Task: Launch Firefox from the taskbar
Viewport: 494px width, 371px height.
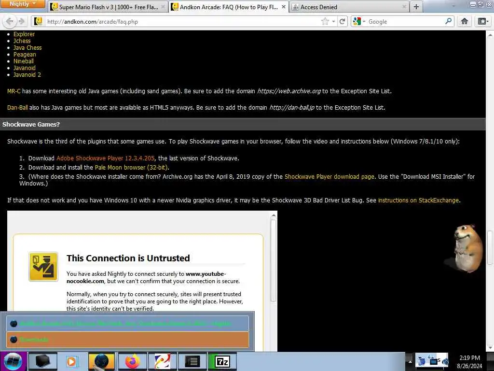Action: (x=132, y=361)
